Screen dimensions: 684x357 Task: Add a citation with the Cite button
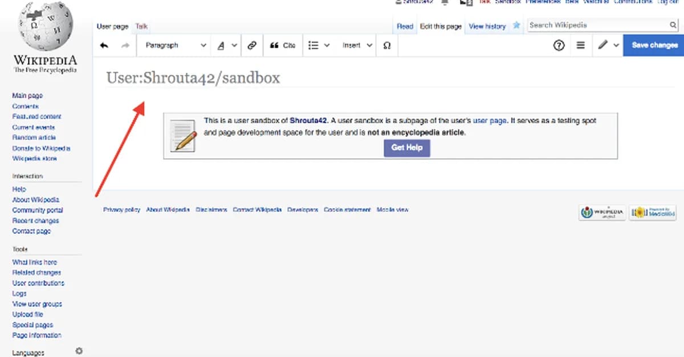click(x=283, y=45)
